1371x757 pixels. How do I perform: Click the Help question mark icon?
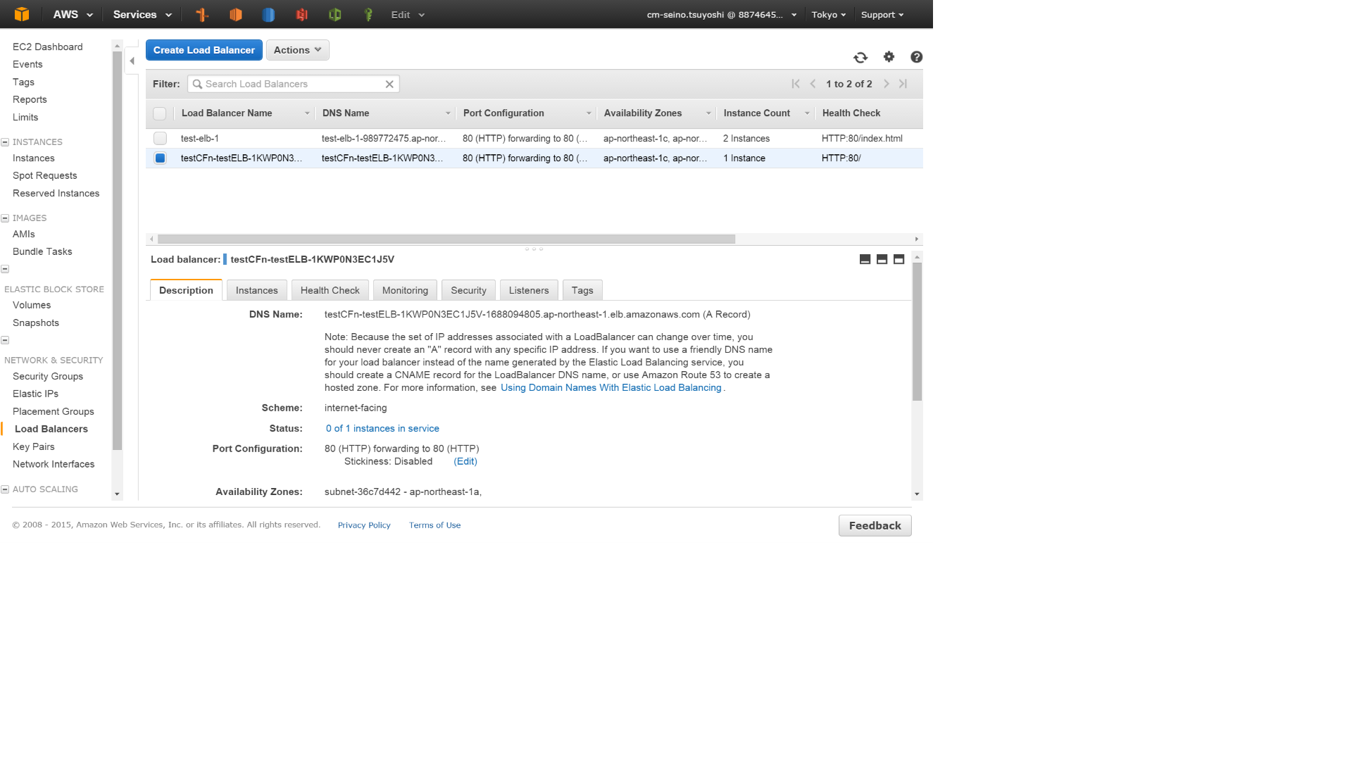pyautogui.click(x=915, y=57)
